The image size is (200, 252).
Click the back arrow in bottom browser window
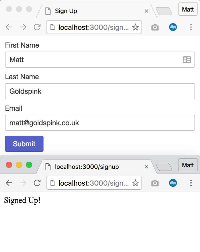point(9,183)
